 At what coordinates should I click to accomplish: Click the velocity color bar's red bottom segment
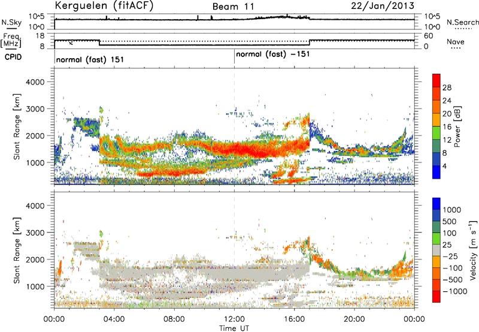[436, 297]
